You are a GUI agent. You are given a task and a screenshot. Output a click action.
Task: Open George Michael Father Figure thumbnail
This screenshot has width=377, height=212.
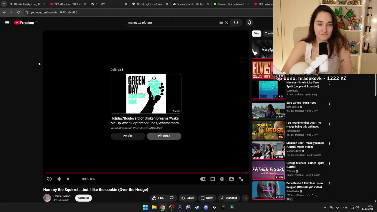268,170
